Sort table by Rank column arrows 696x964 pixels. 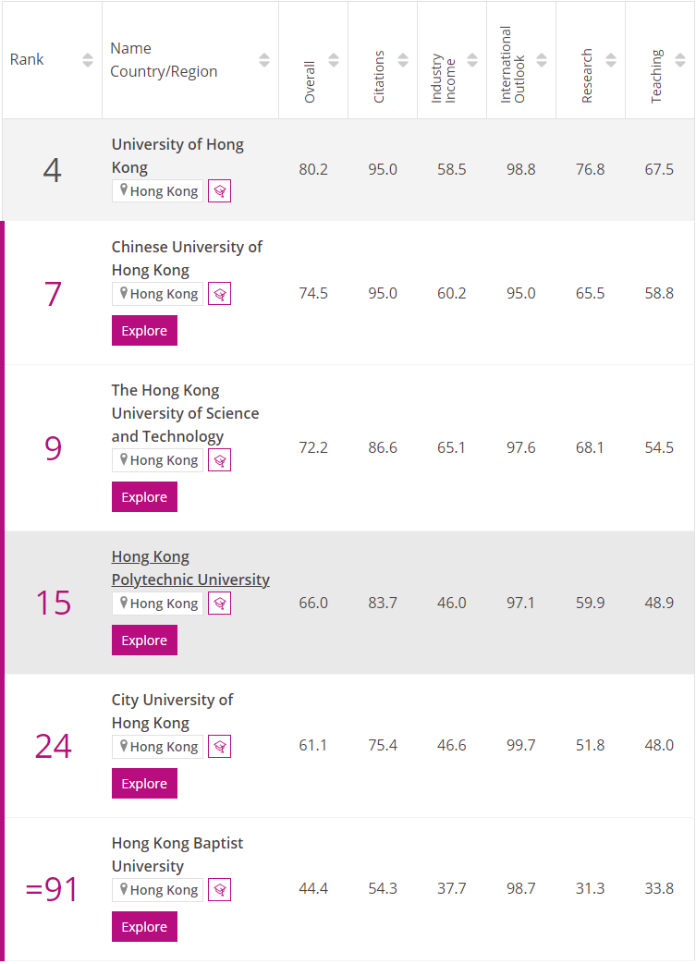click(88, 60)
